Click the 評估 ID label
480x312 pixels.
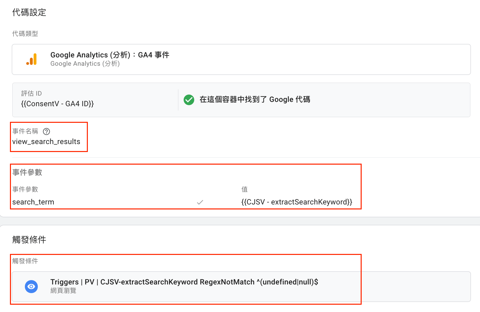(31, 94)
